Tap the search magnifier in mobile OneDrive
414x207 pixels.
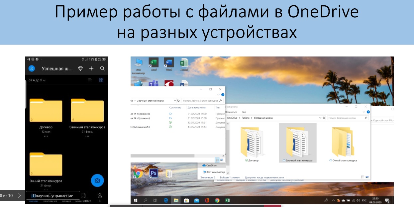102,68
